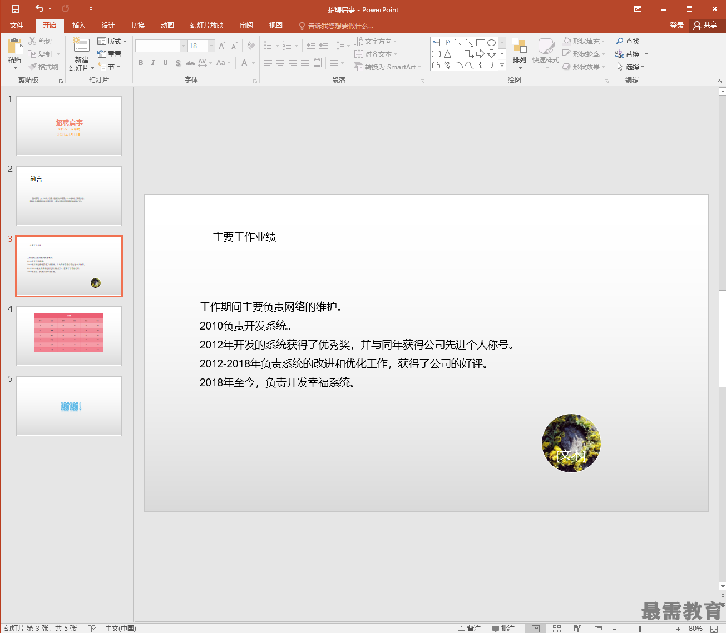This screenshot has width=726, height=633.
Task: Adjust the zoom slider handle
Action: click(641, 629)
